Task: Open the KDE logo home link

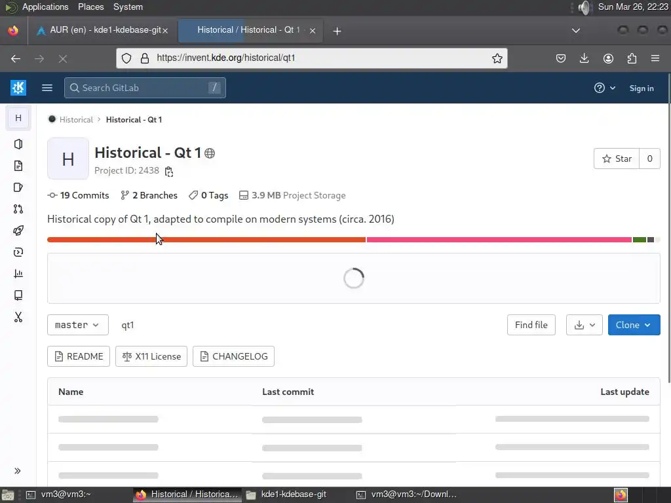Action: click(18, 88)
